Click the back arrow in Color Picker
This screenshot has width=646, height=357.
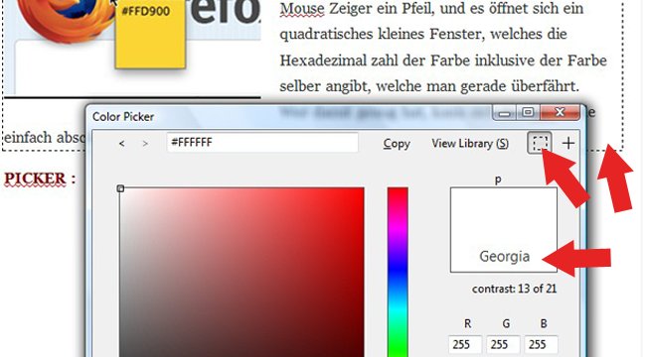(x=121, y=144)
